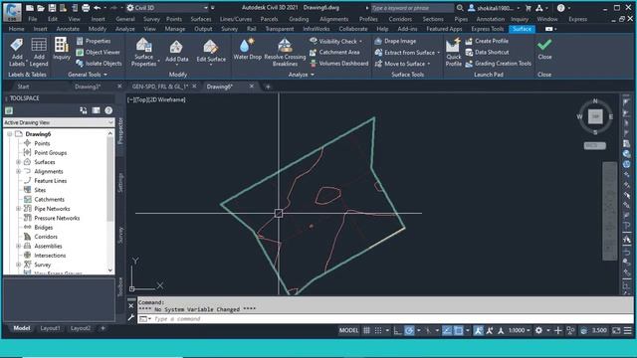637x358 pixels.
Task: Toggle annotation visibility in status bar
Action: point(479,330)
